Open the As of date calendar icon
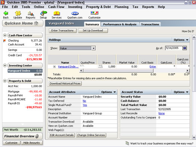The image size is (196, 147). 185,48
